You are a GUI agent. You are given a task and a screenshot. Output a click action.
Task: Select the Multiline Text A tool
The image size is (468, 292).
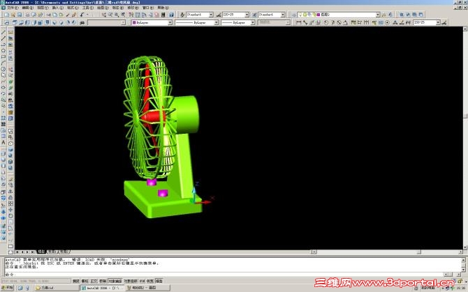point(3,143)
